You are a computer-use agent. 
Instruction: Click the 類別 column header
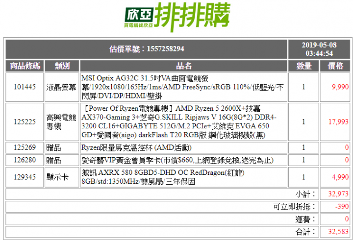(x=62, y=66)
